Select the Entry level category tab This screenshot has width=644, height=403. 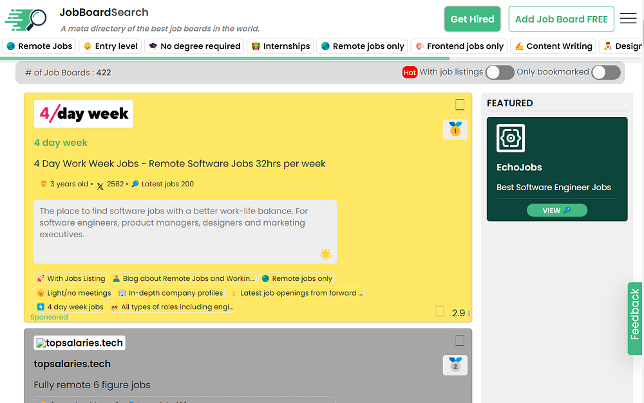[111, 46]
